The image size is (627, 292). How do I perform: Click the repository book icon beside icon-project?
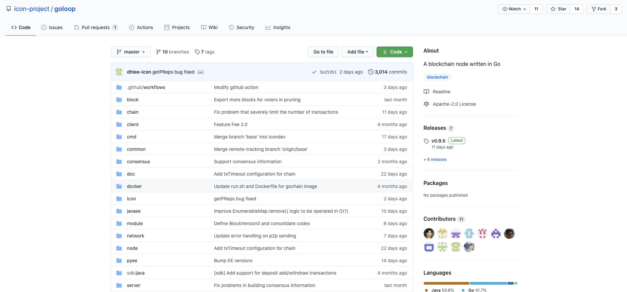click(x=9, y=9)
